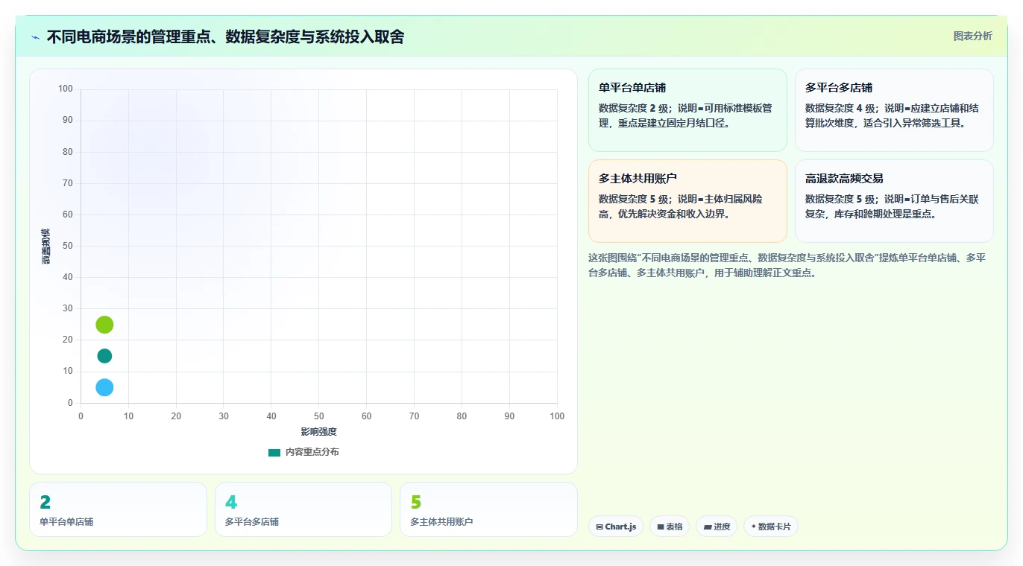This screenshot has width=1023, height=566.
Task: Click the icon in the 进度 tag
Action: click(x=707, y=527)
